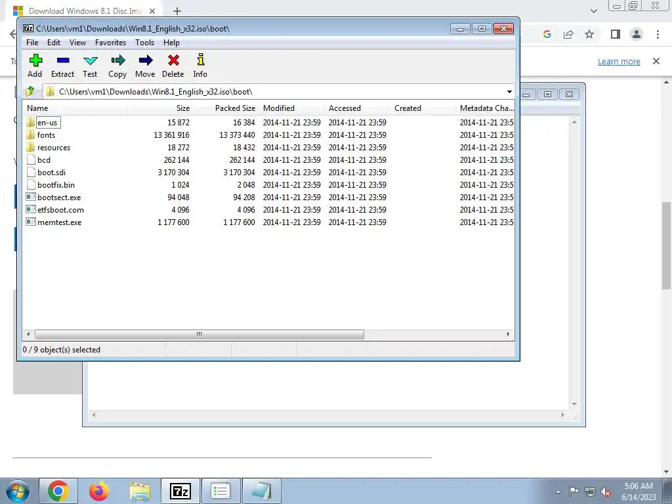Image resolution: width=672 pixels, height=504 pixels.
Task: Click the memtest.exe file icon
Action: pyautogui.click(x=30, y=222)
